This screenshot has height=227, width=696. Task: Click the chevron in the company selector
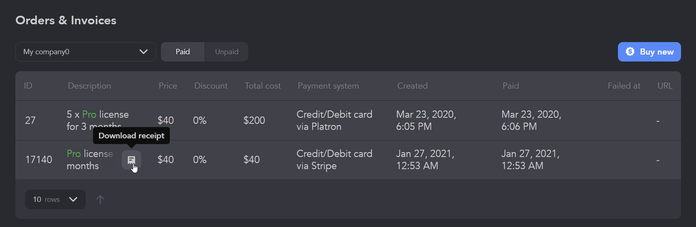click(144, 52)
